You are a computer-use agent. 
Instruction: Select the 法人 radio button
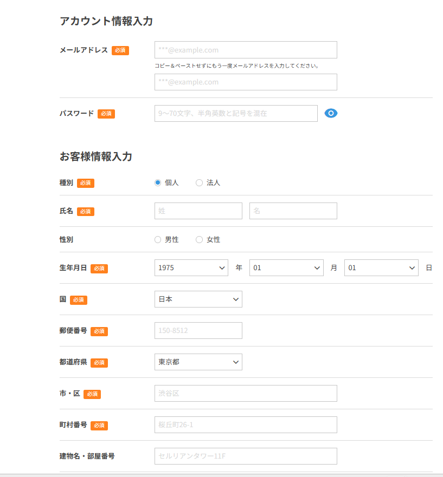point(199,183)
